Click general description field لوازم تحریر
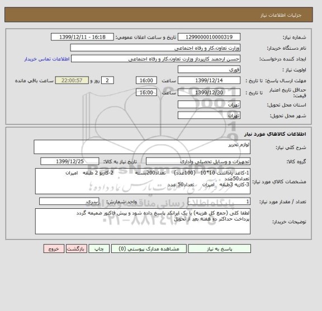The image size is (322, 311). click(x=142, y=147)
